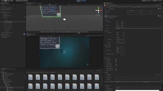The image size is (163, 91).
Task: Open the Tag dropdown in Inspector
Action: (x=120, y=7)
